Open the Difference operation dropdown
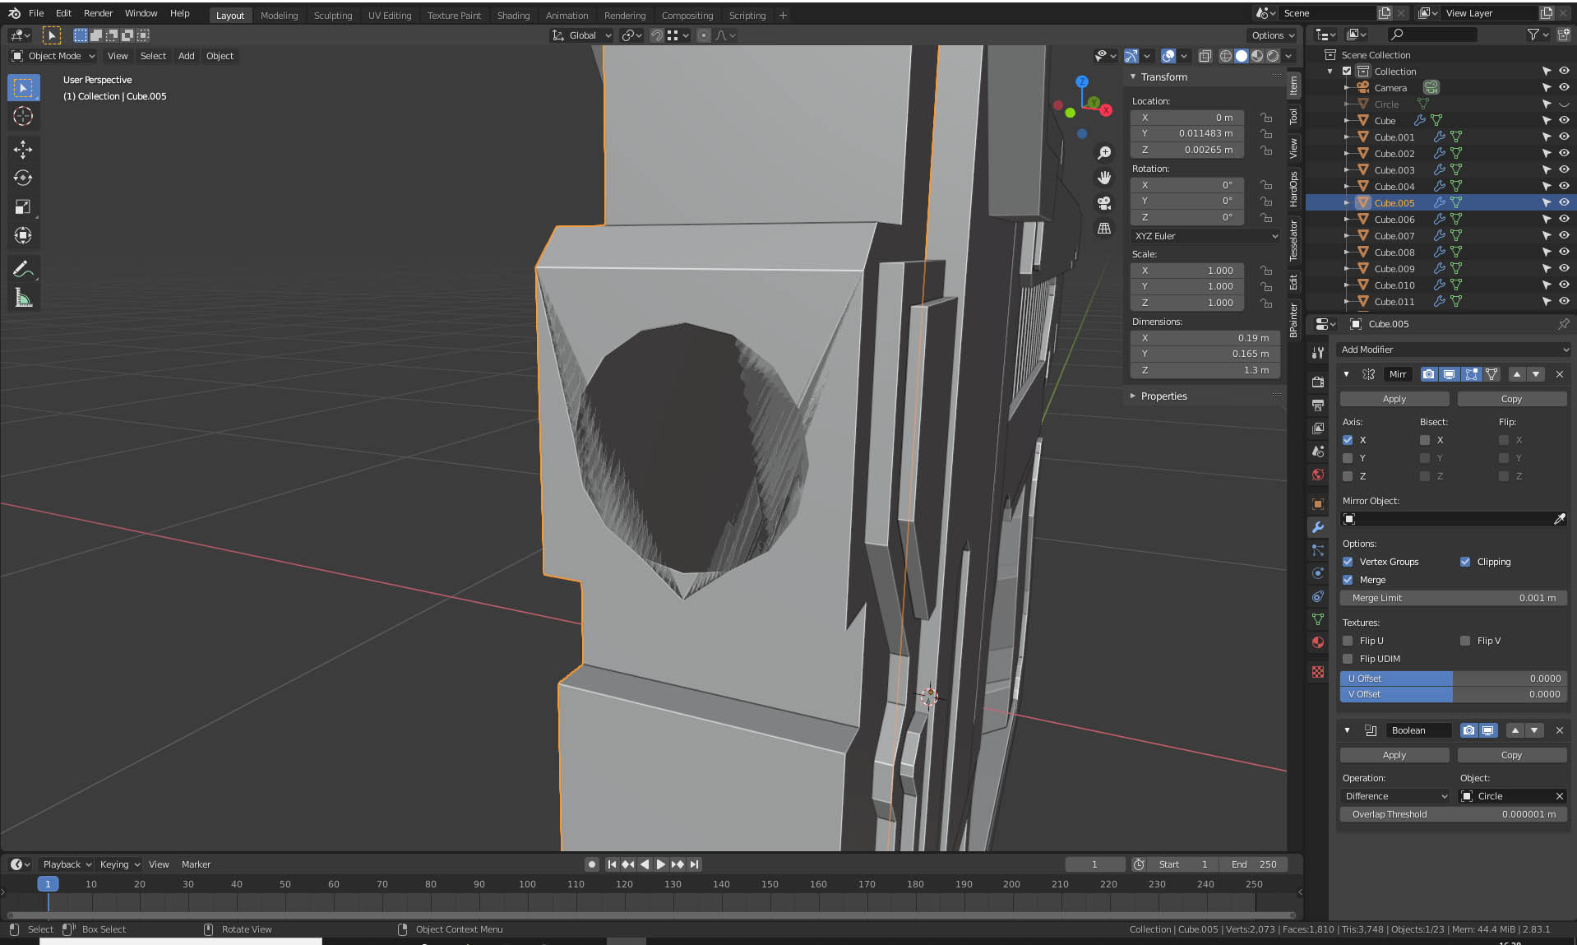This screenshot has height=945, width=1577. (1394, 796)
